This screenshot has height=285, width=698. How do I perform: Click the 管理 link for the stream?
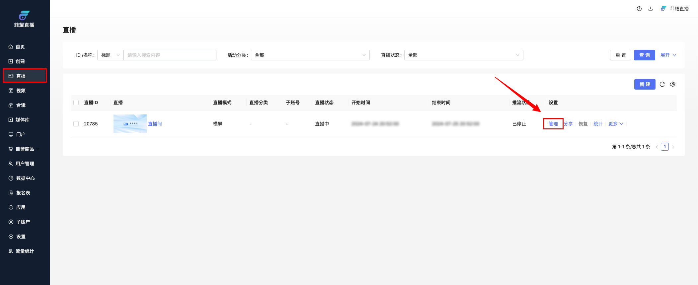(553, 124)
